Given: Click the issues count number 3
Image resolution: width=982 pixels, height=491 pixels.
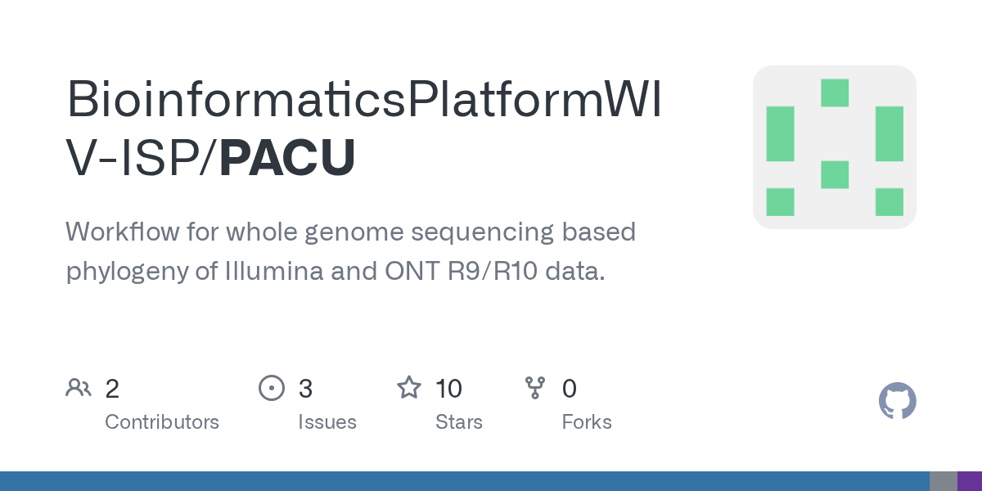Looking at the screenshot, I should (305, 389).
